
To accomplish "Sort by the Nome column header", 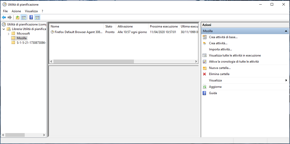I will tap(76, 26).
